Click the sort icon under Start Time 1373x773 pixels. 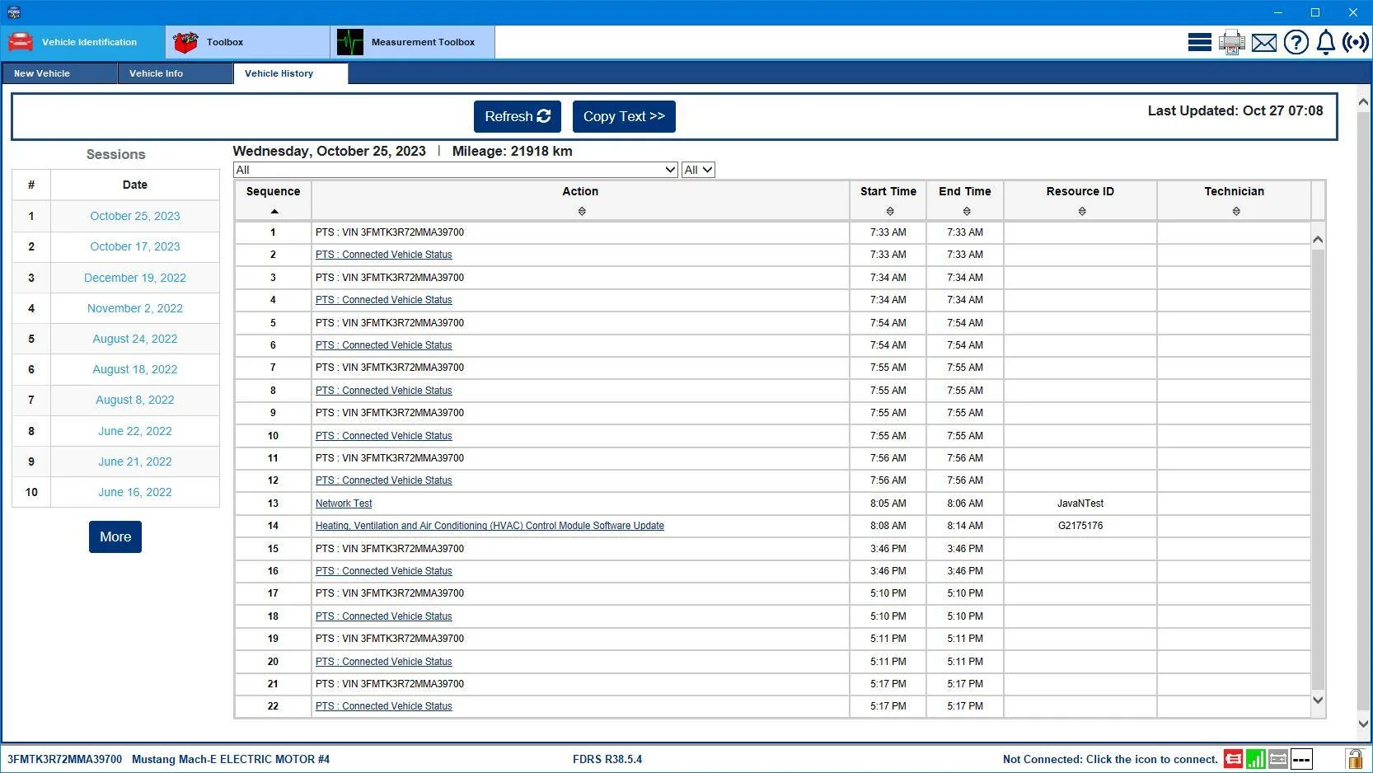889,212
